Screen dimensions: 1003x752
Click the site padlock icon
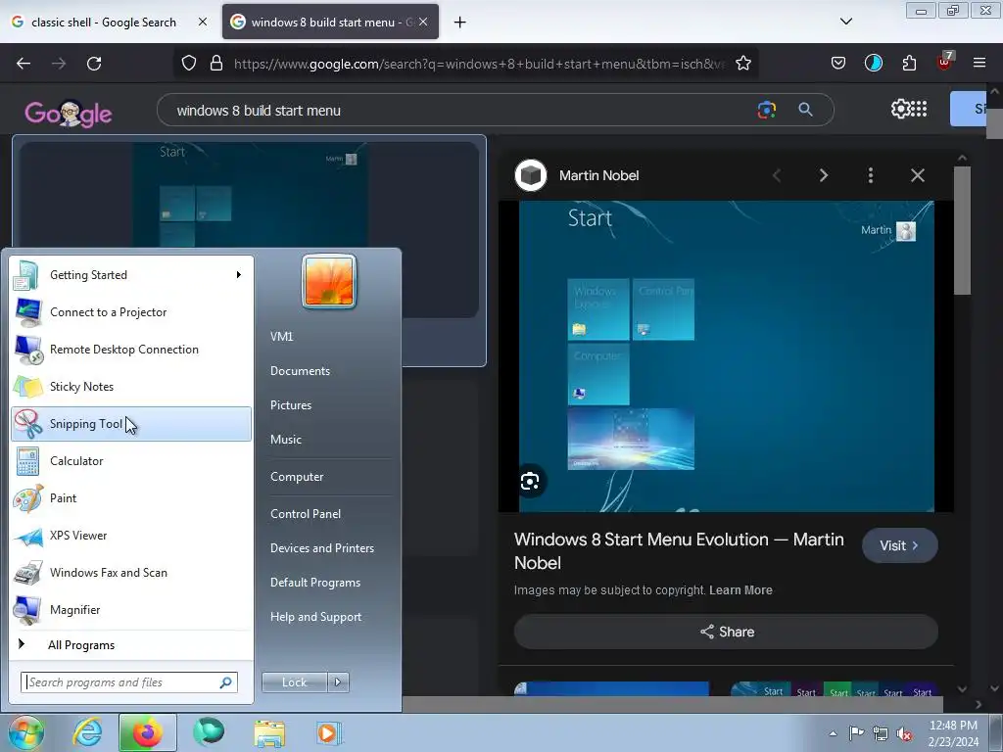[x=216, y=64]
